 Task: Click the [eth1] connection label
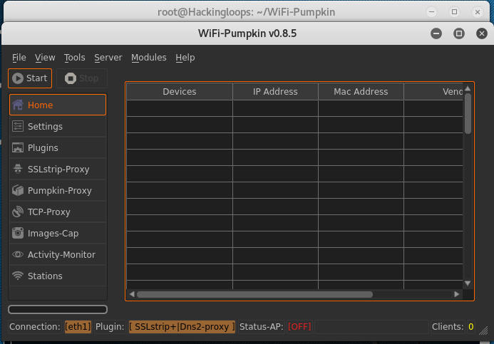(78, 327)
